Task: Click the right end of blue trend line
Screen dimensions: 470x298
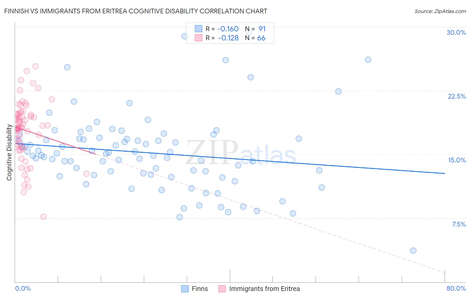Action: [445, 173]
